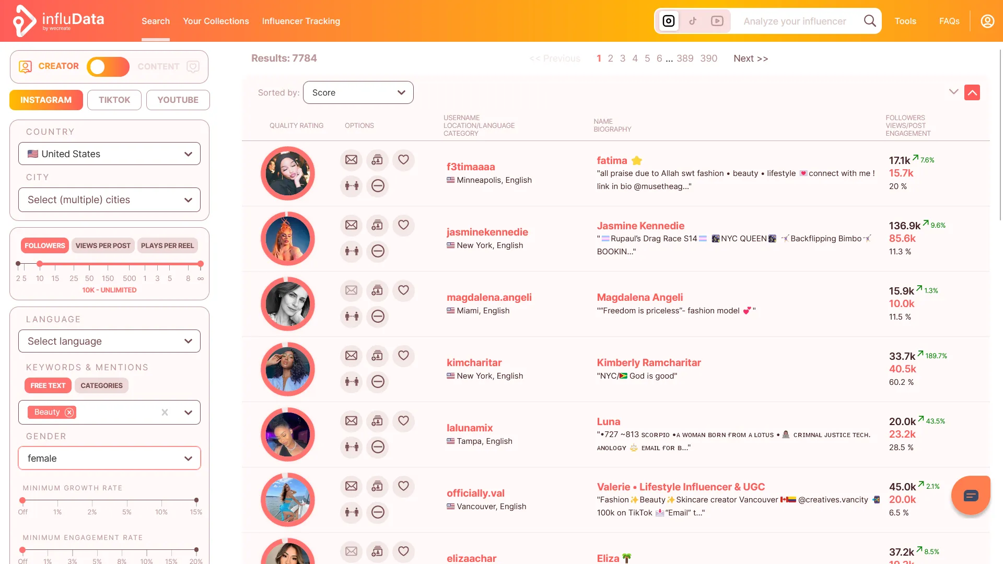Favorite jasminekennedie with heart icon

tap(403, 225)
